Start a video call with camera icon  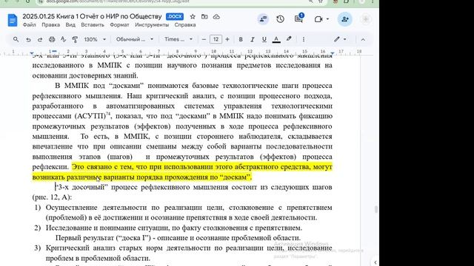[318, 19]
